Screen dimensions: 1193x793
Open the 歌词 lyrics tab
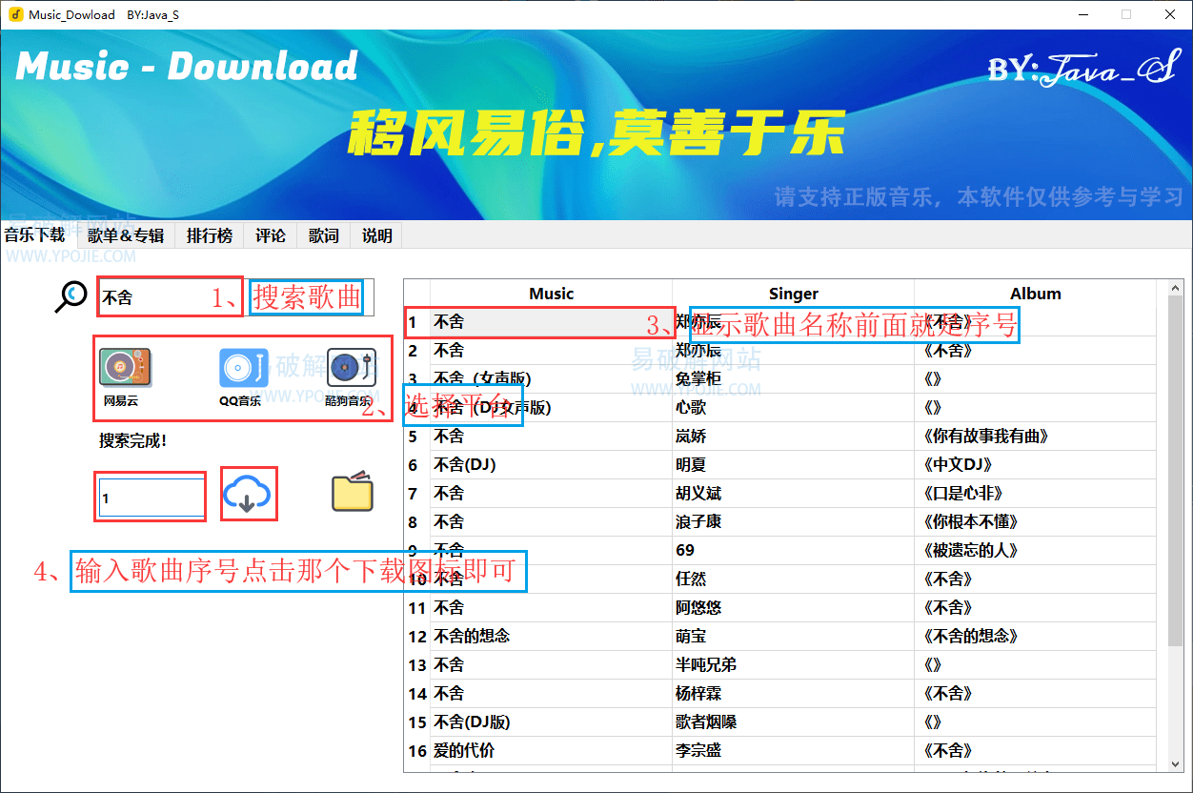click(x=323, y=235)
